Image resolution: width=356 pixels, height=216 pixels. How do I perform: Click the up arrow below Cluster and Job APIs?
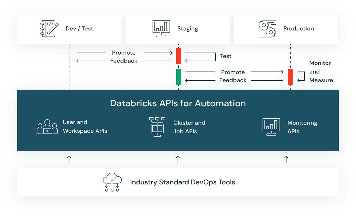178,159
